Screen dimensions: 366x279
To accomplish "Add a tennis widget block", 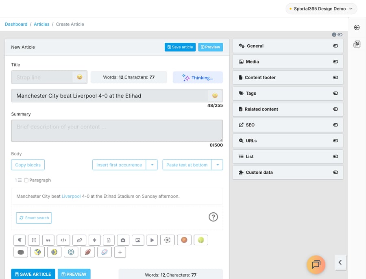I will coord(201,240).
